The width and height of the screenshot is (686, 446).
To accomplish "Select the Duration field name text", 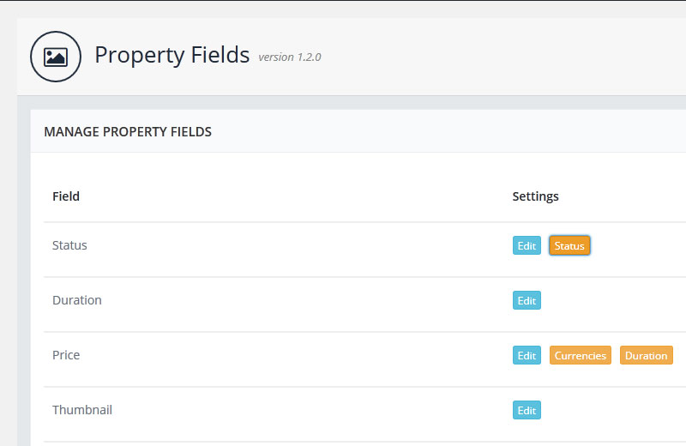I will click(77, 300).
